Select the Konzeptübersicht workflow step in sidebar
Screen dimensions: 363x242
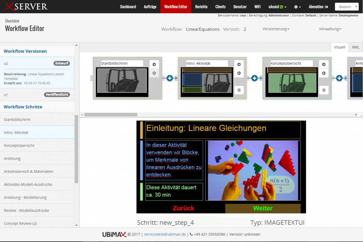click(19, 145)
